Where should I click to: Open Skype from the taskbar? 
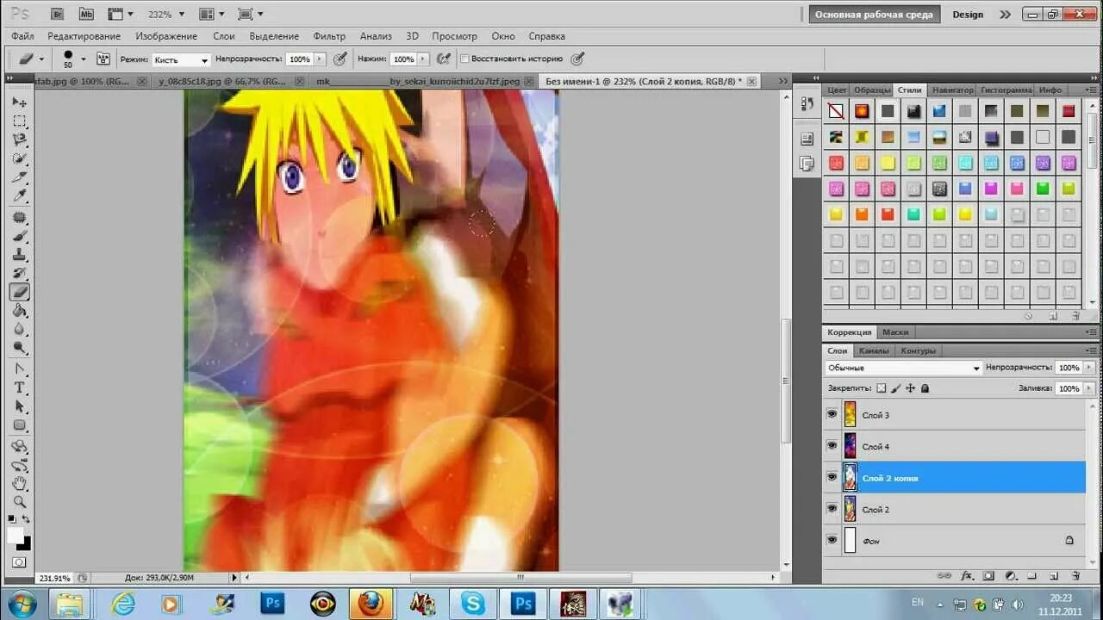[472, 604]
